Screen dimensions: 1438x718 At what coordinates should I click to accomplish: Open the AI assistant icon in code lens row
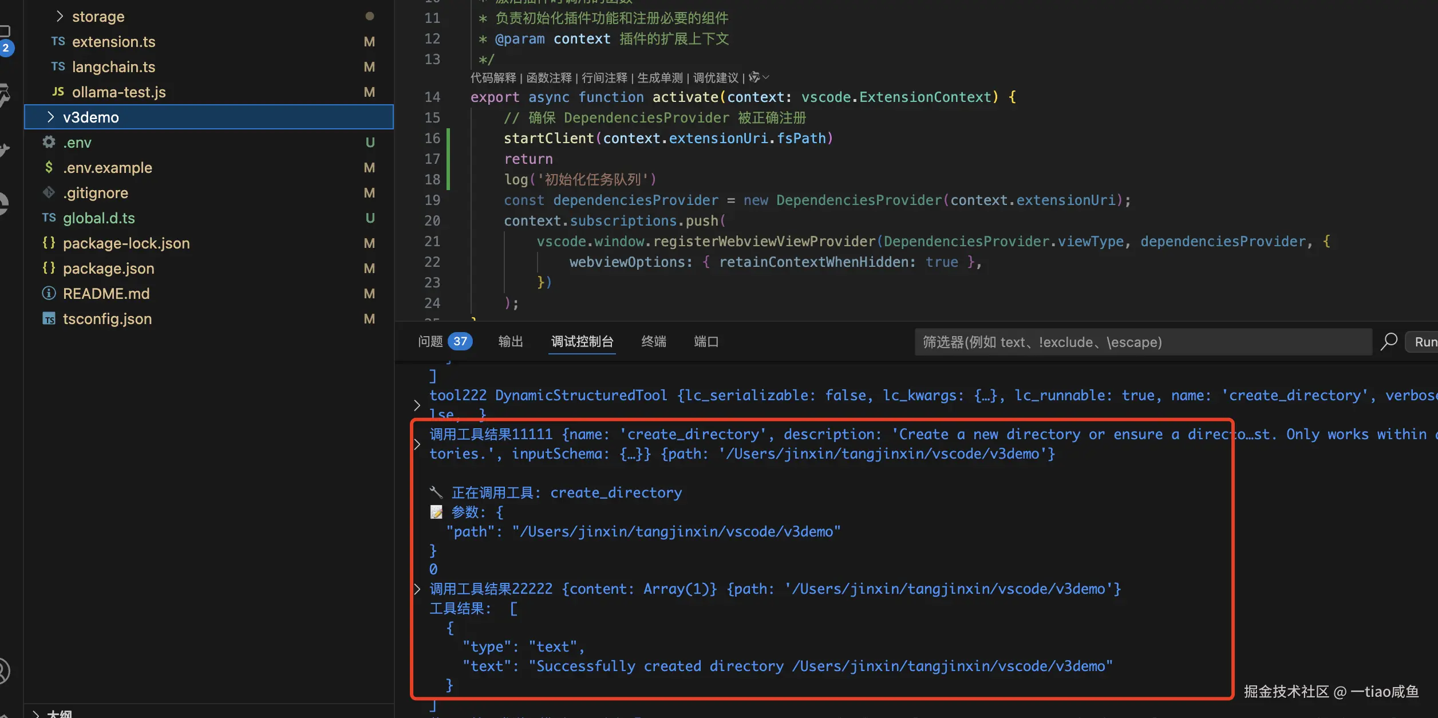click(754, 77)
